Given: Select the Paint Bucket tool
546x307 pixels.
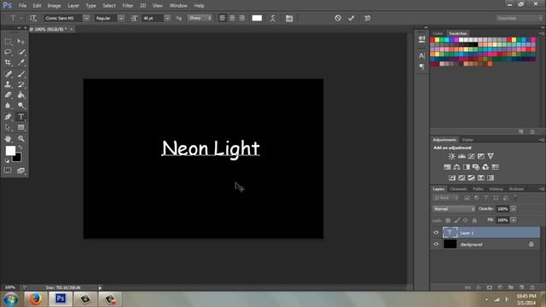Looking at the screenshot, I should point(20,95).
